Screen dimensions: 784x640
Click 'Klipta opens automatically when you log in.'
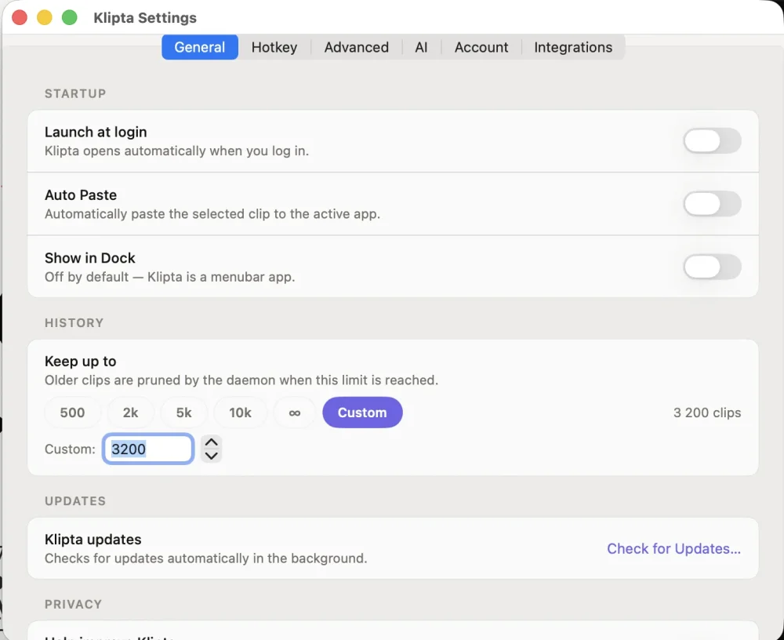pyautogui.click(x=176, y=151)
